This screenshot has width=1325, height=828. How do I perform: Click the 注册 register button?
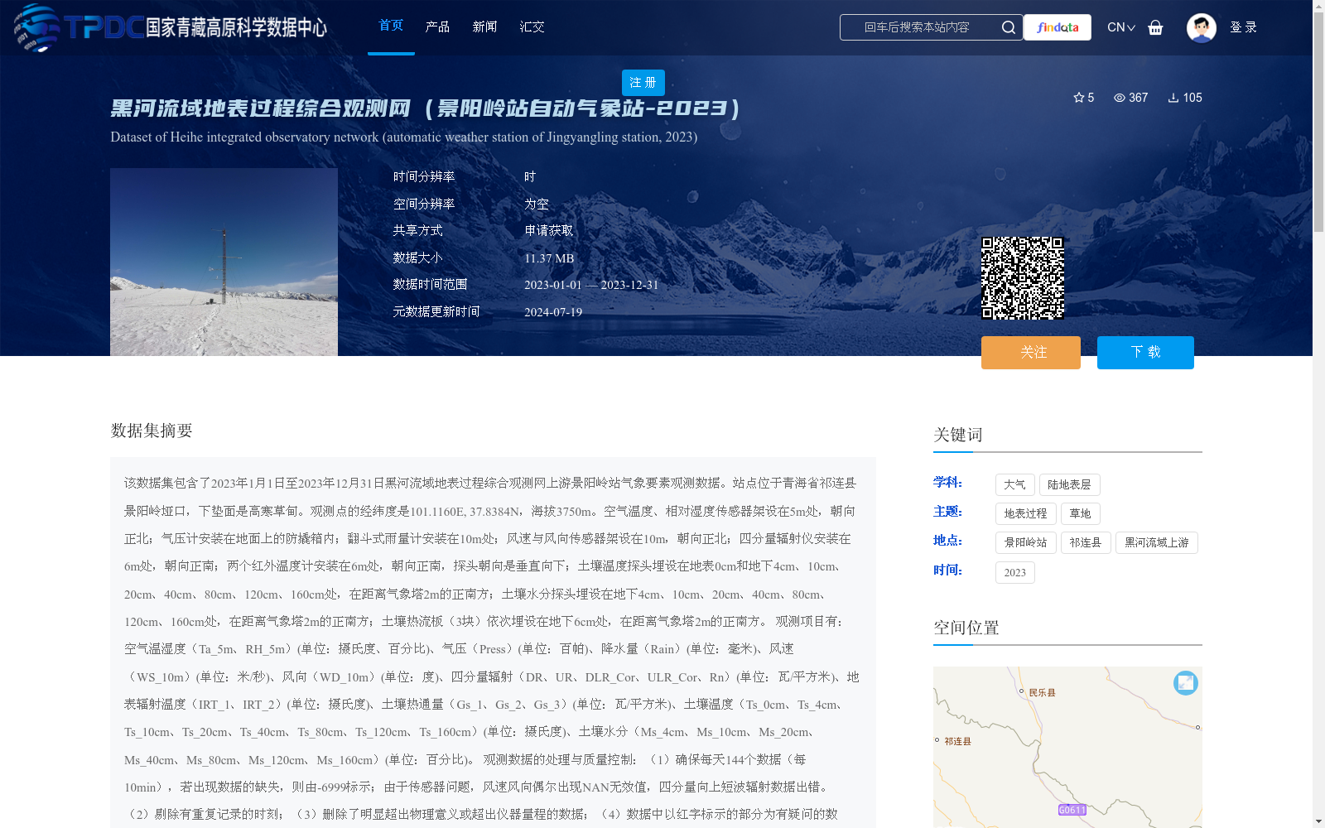643,83
